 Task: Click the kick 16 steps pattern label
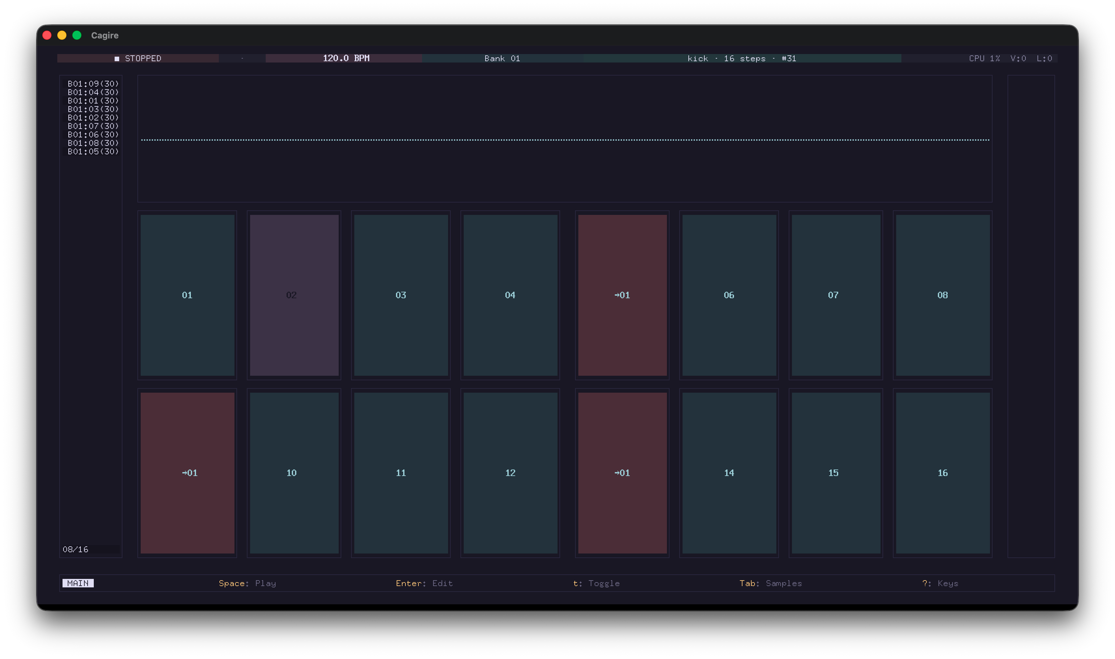(x=741, y=58)
